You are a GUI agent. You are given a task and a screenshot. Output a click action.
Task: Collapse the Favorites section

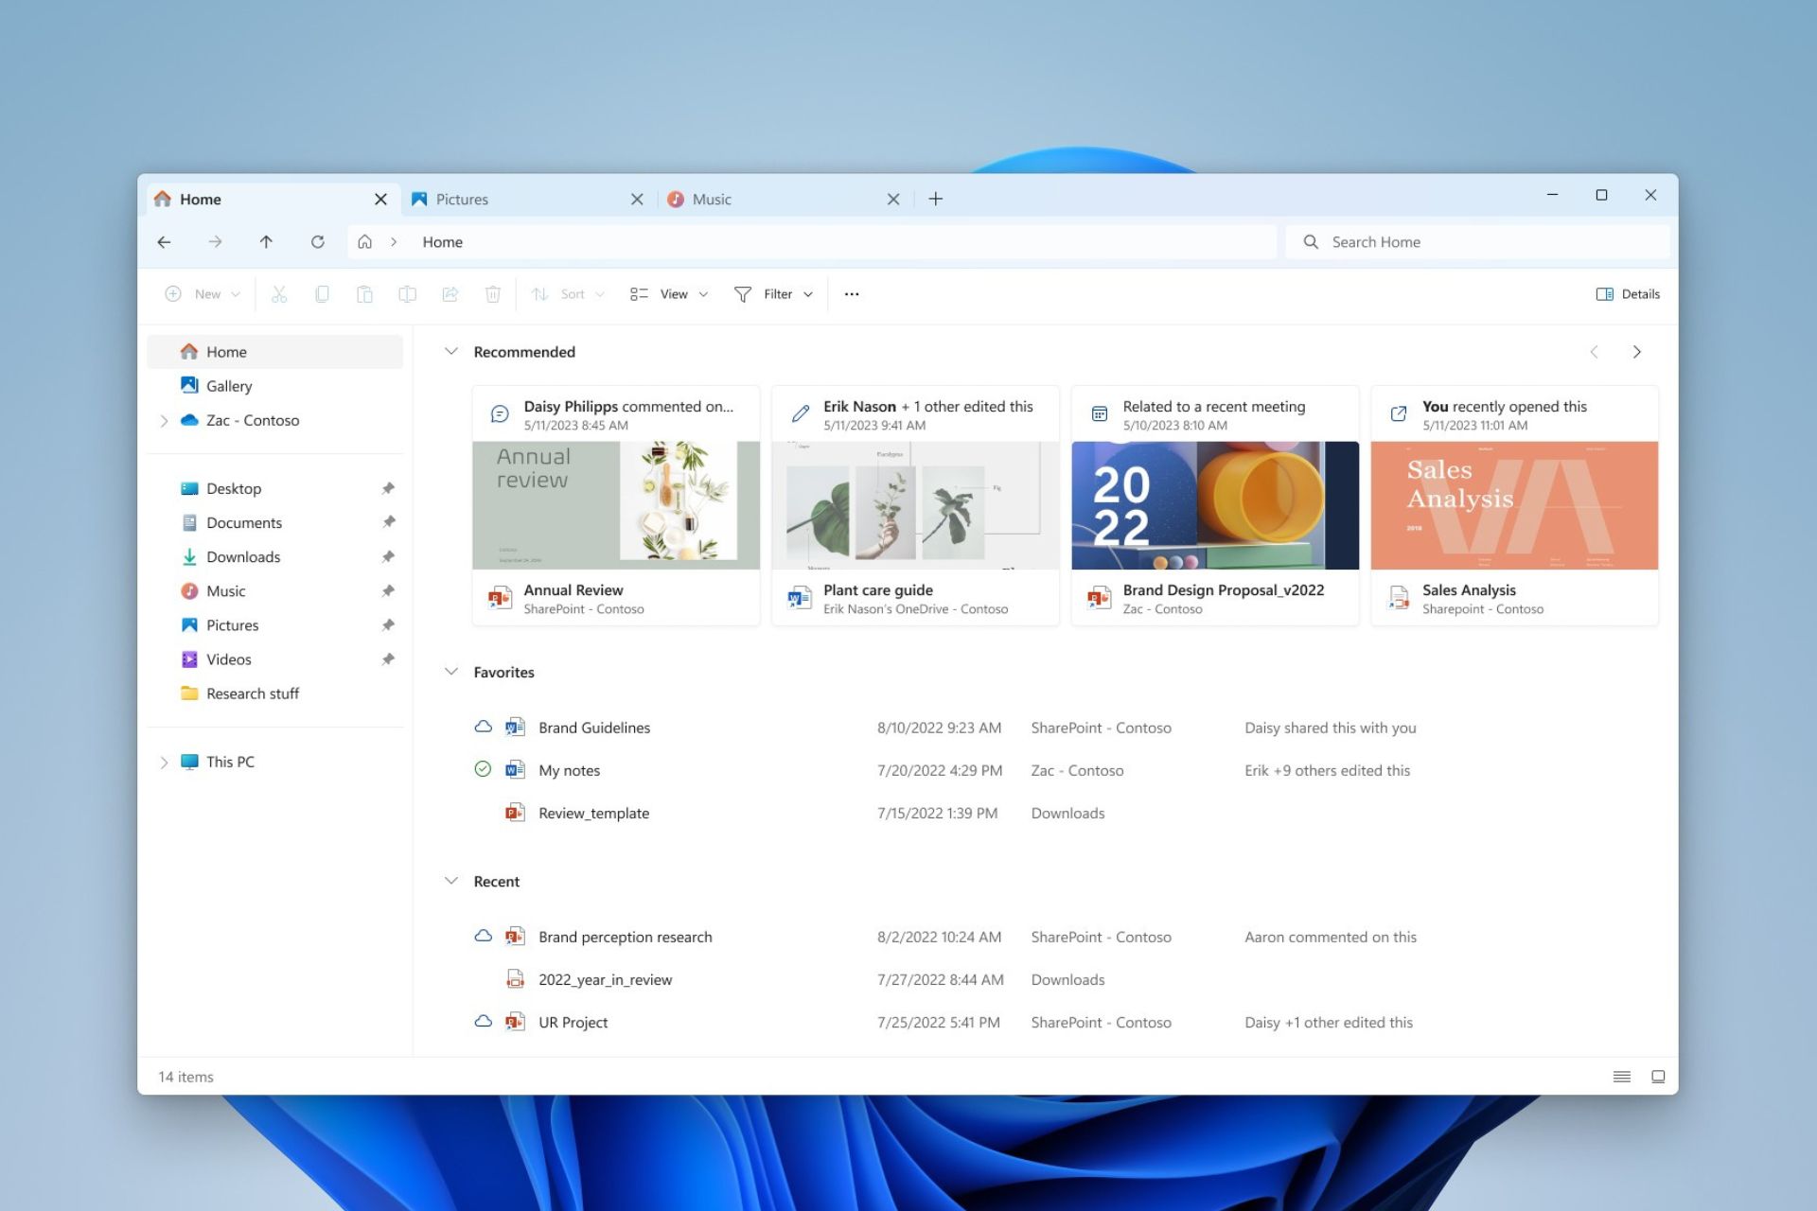point(451,672)
